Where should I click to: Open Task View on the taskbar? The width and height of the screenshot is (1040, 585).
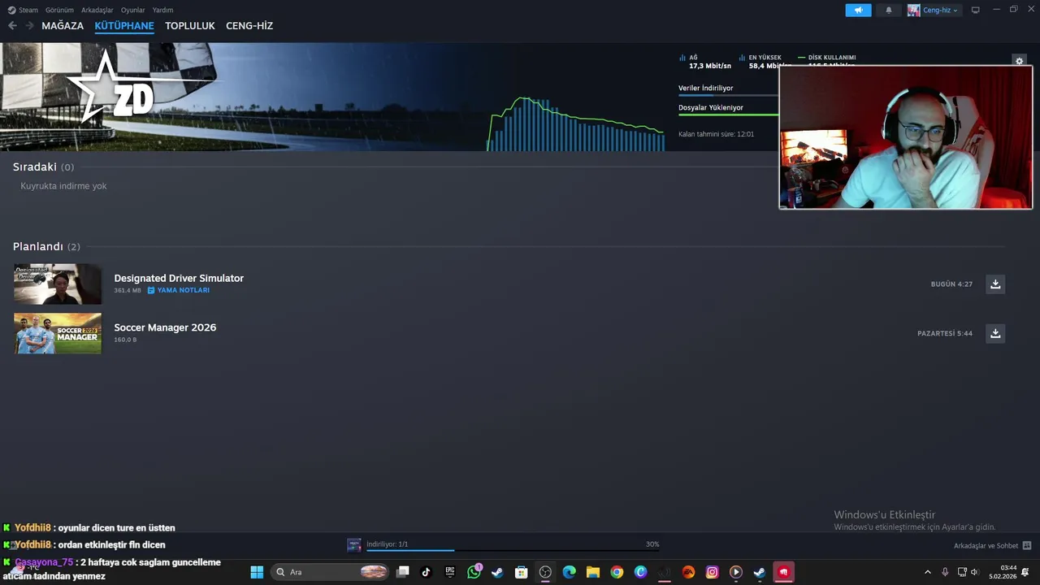(x=402, y=572)
